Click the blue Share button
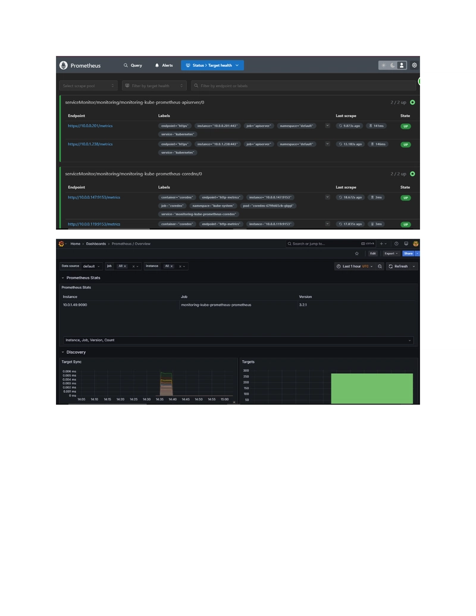Screen dimensions: 476x616 (408, 254)
